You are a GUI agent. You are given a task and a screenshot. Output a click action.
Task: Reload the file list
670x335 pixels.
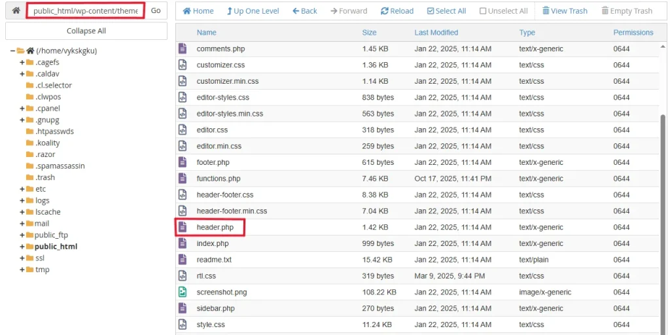coord(397,11)
